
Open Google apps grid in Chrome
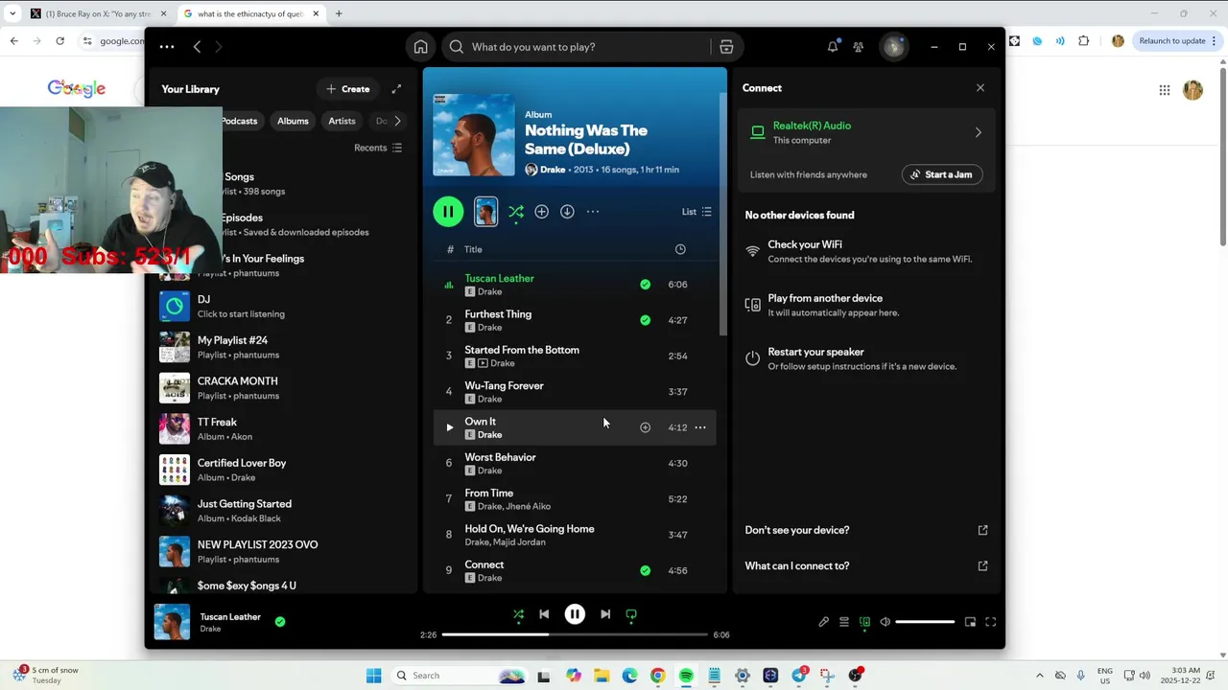(x=1165, y=90)
